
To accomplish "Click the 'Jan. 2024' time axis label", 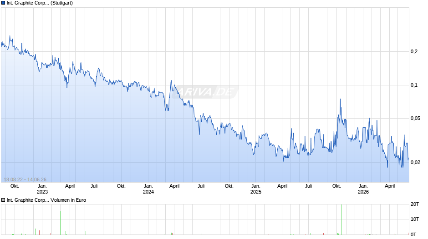I will coord(148,189).
